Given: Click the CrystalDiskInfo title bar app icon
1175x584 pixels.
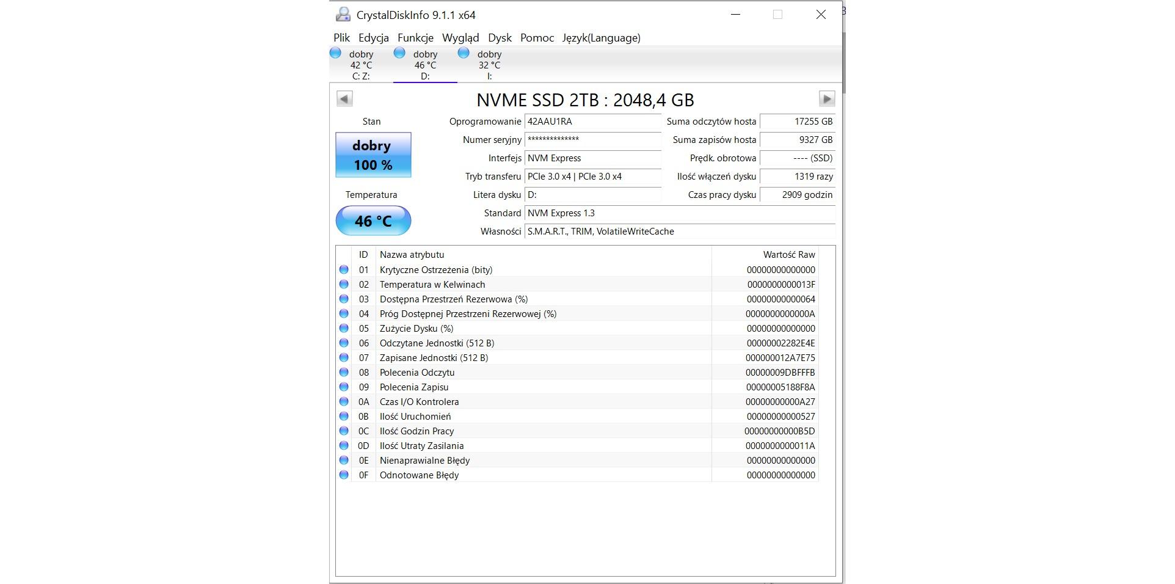Looking at the screenshot, I should point(343,15).
